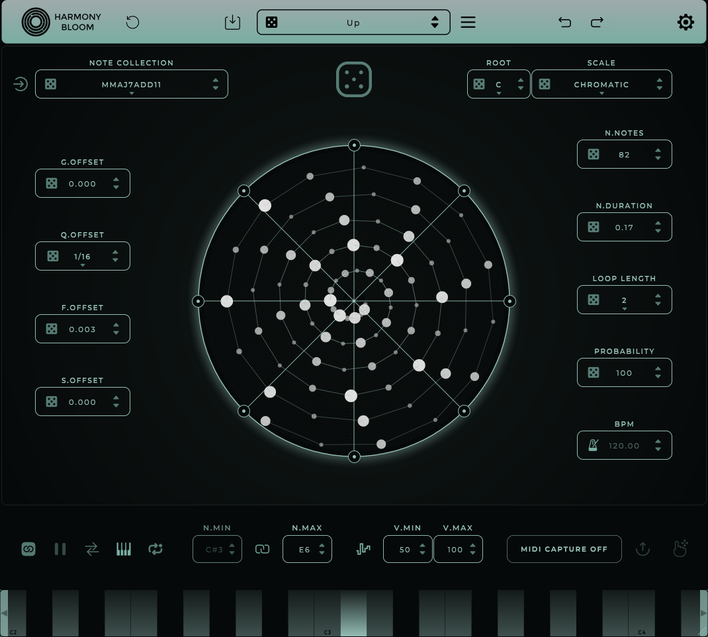The height and width of the screenshot is (637, 708).
Task: Toggle the sync/link icon in the bottom left
Action: pyautogui.click(x=28, y=549)
